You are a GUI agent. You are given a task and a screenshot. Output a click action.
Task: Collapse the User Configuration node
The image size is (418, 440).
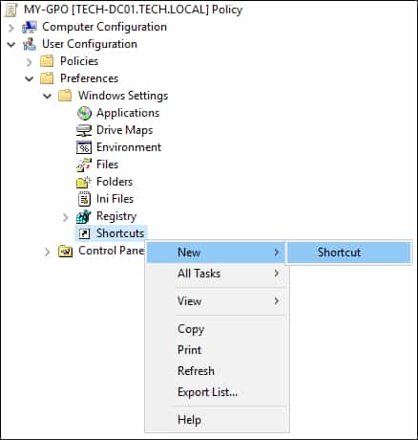11,44
